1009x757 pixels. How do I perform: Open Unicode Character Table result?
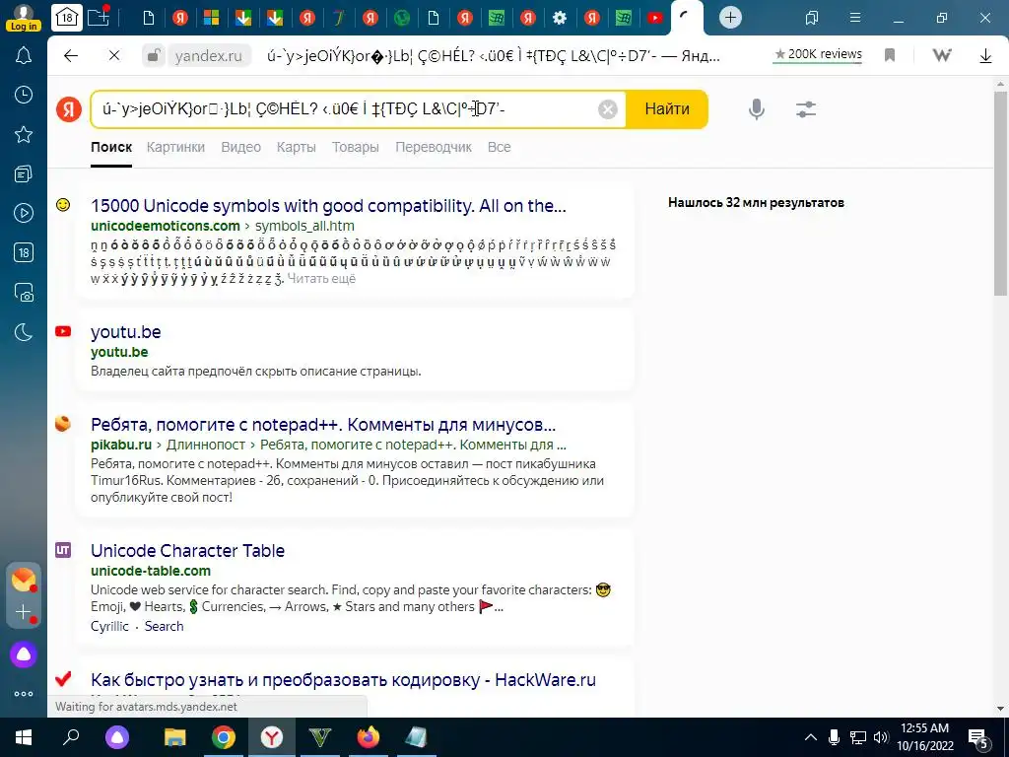pyautogui.click(x=187, y=551)
